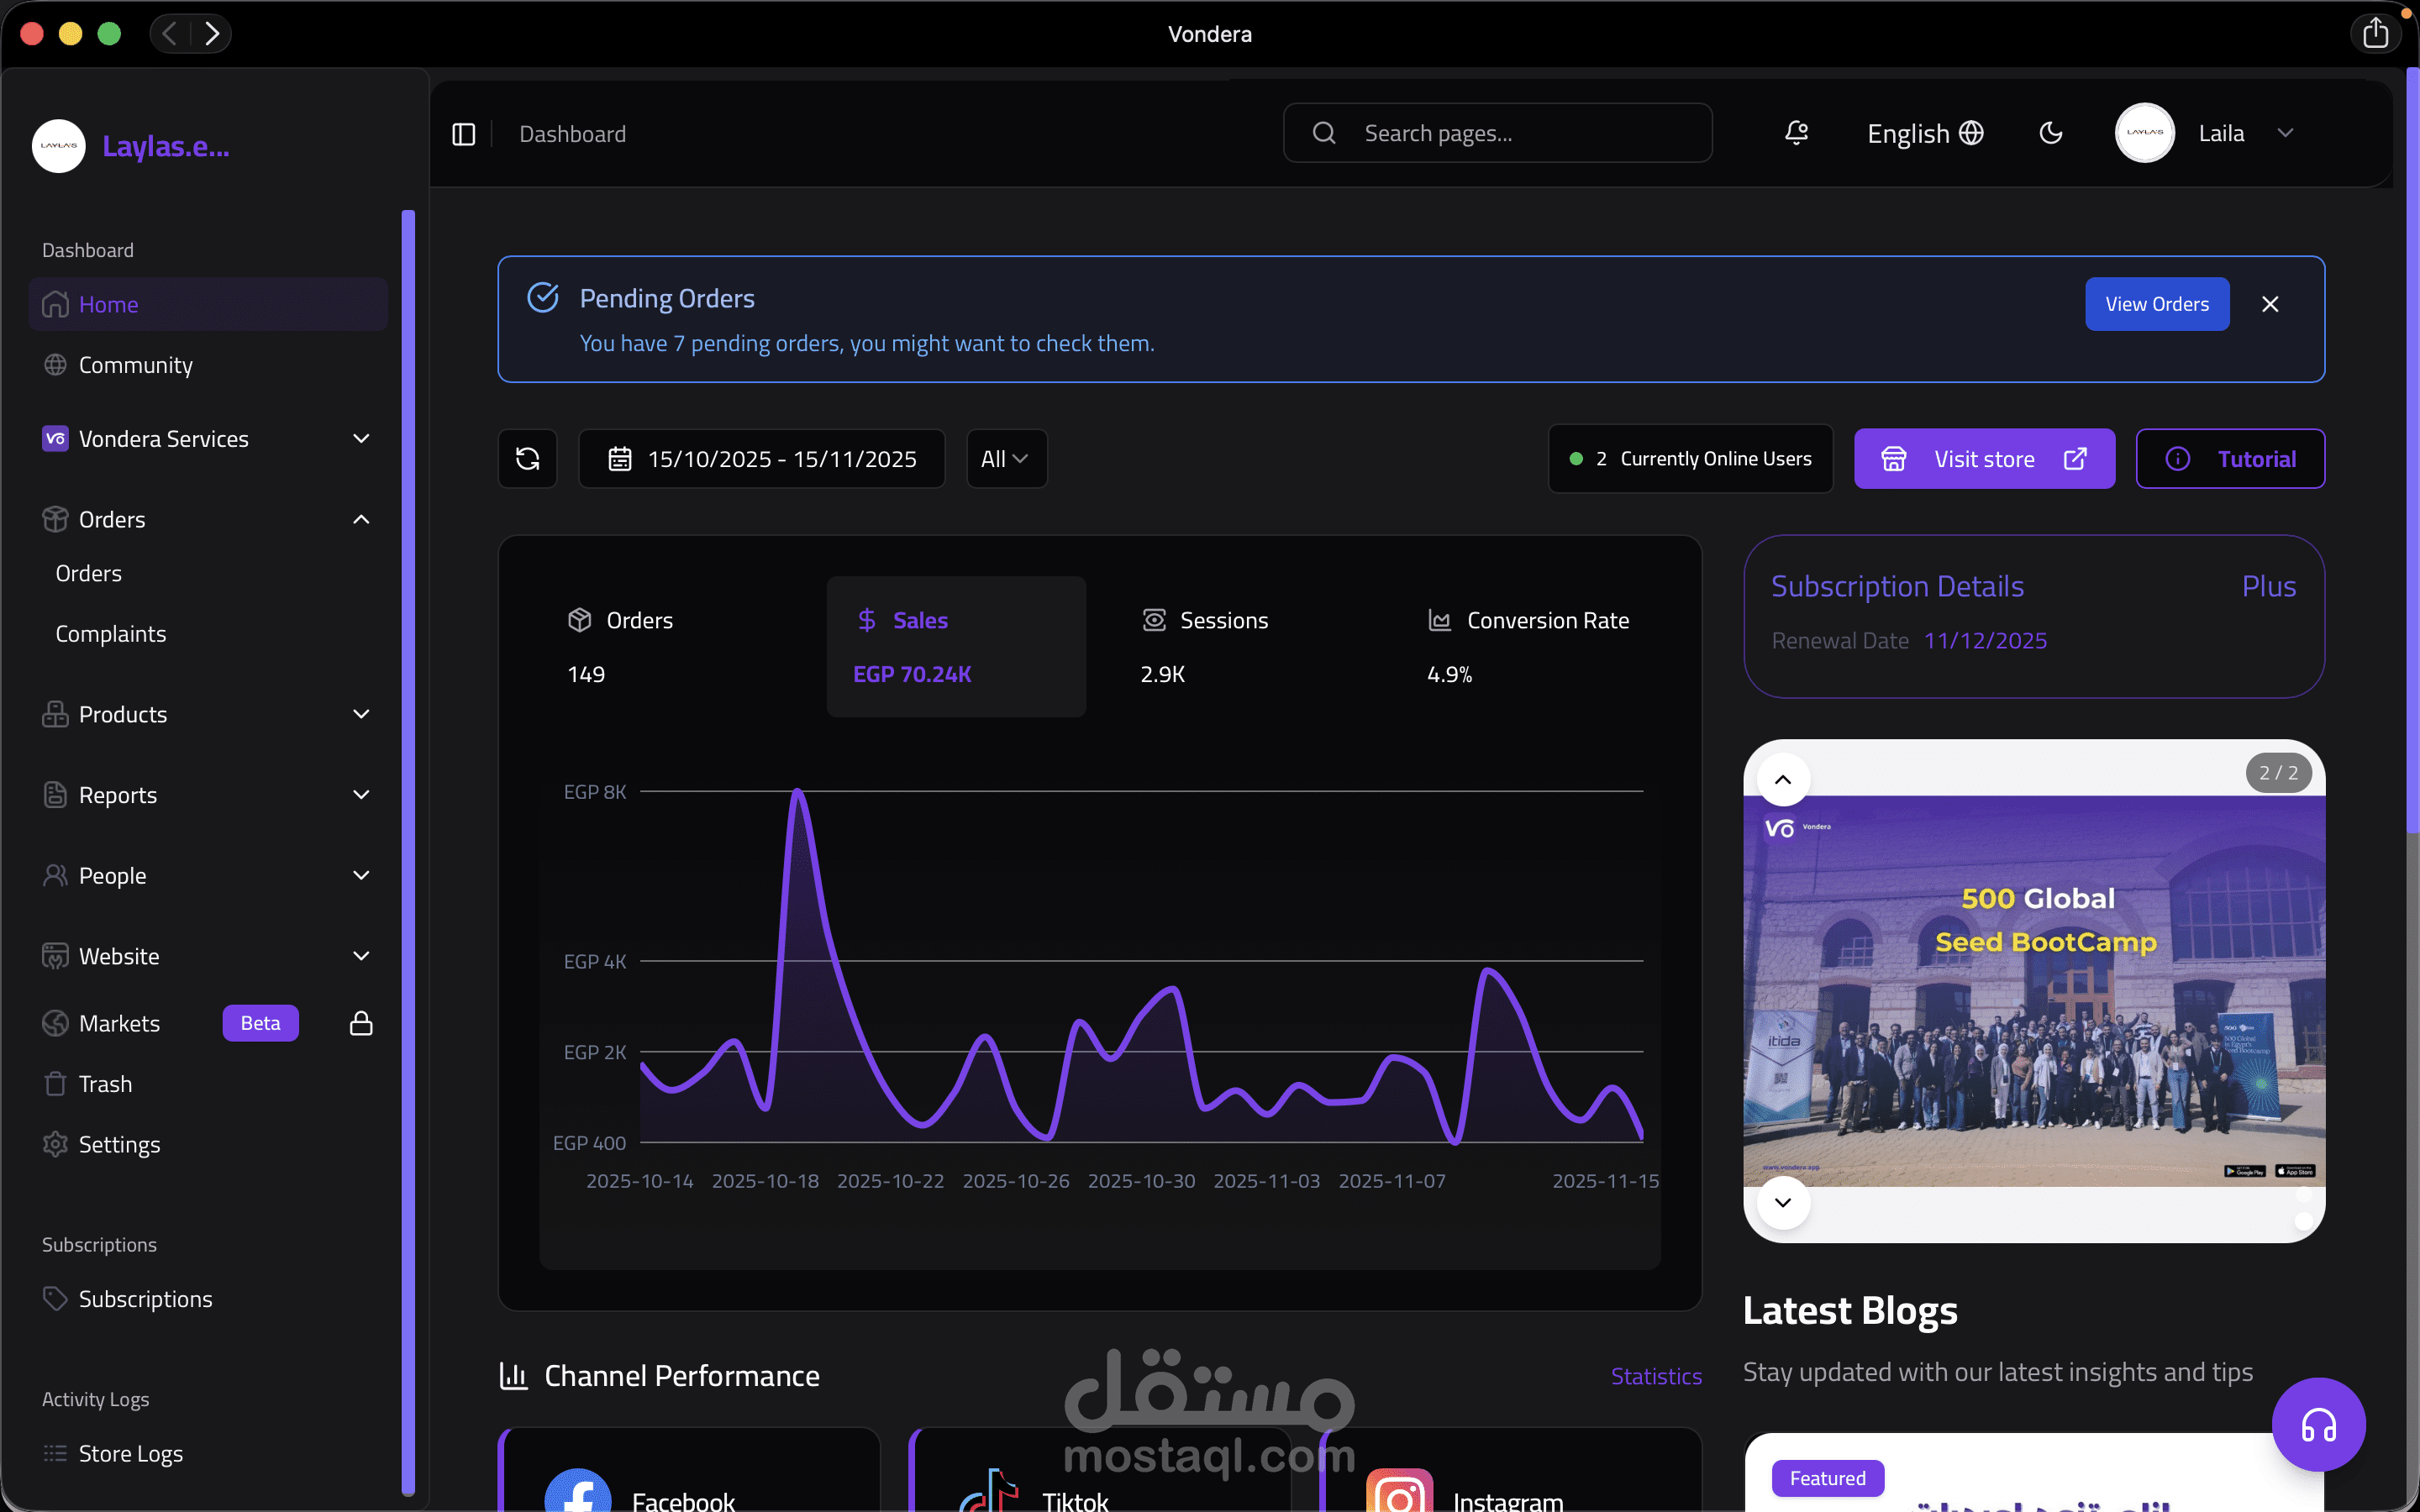Open the notifications bell
The image size is (2420, 1512).
tap(1796, 133)
